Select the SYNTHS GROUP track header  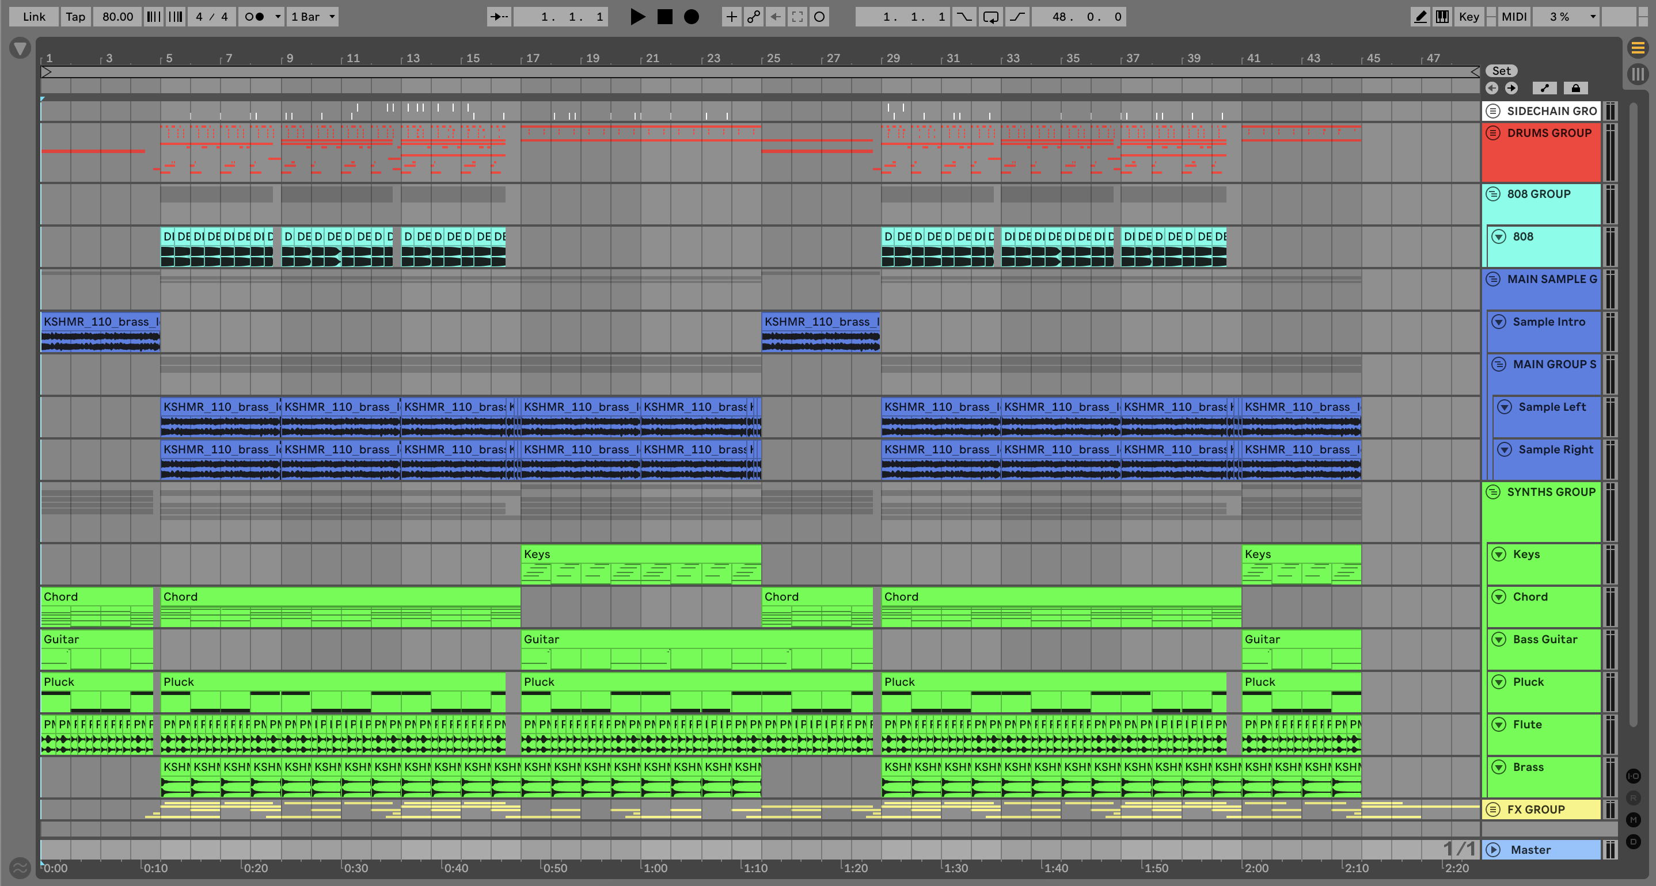click(x=1551, y=492)
